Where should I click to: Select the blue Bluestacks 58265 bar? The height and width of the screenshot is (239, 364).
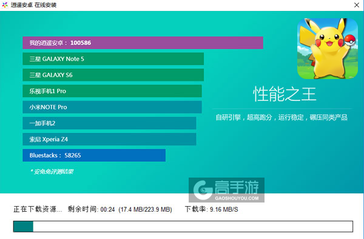(94, 155)
